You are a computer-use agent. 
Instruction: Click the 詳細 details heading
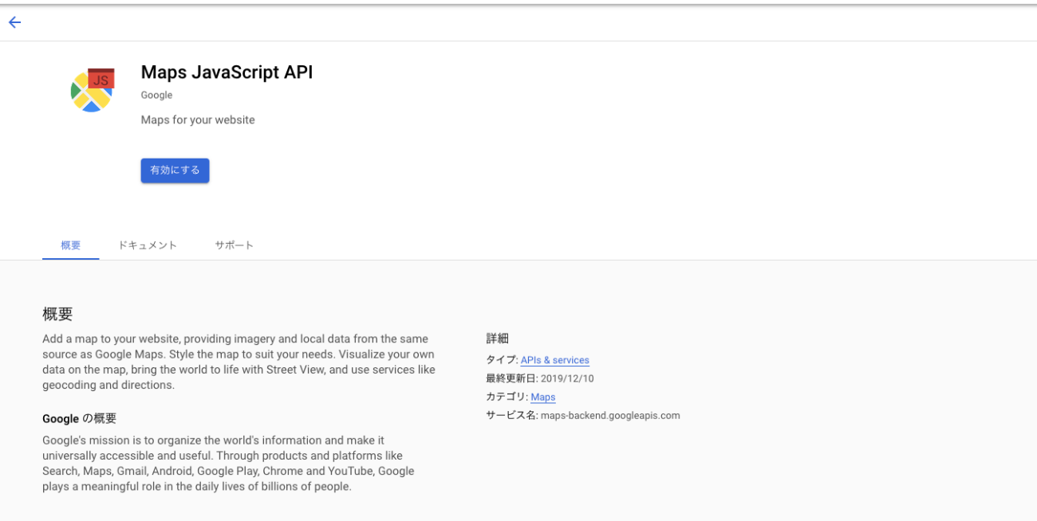pyautogui.click(x=497, y=339)
